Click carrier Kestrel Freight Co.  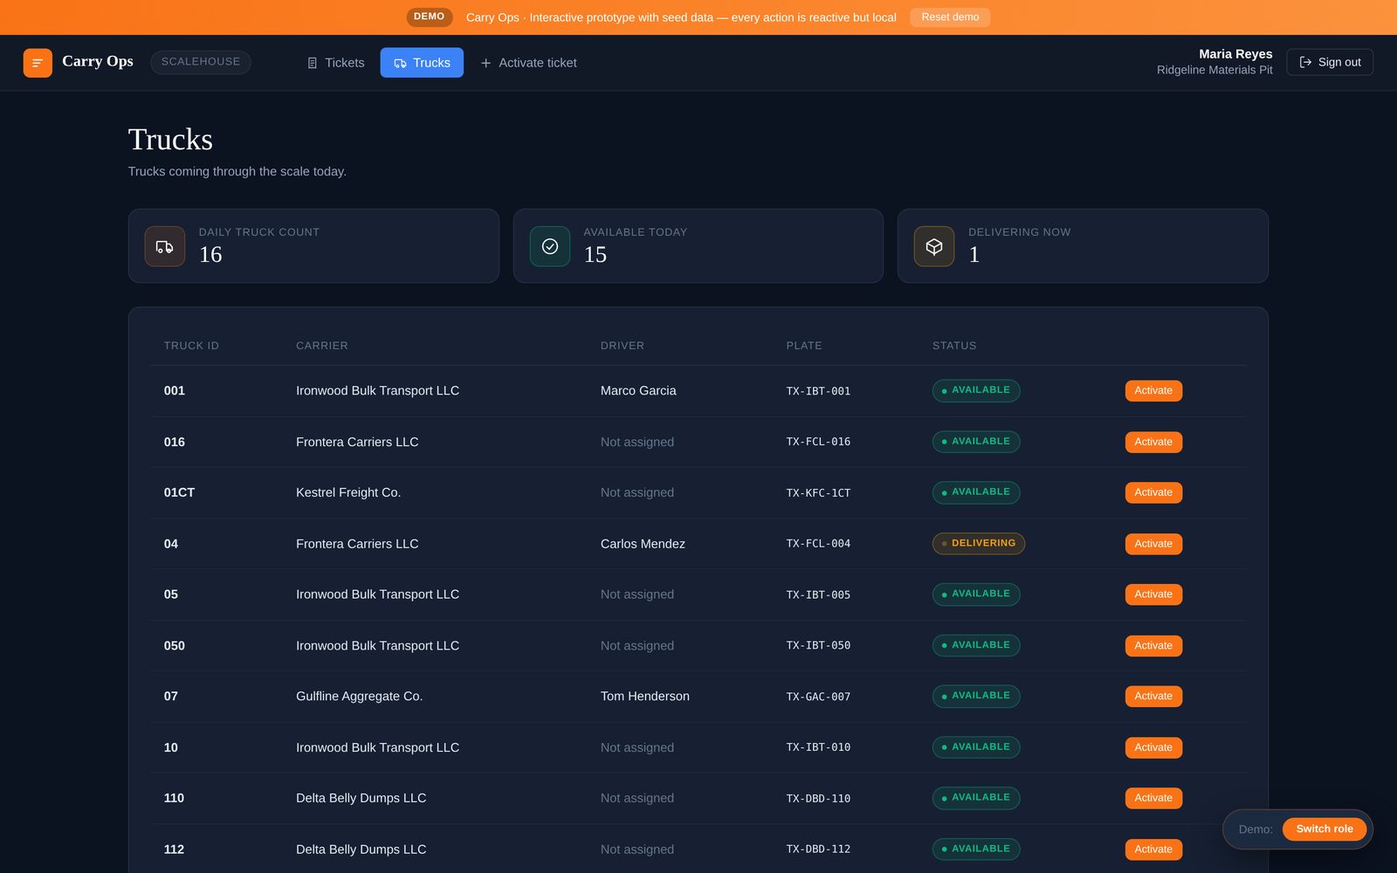pyautogui.click(x=348, y=493)
